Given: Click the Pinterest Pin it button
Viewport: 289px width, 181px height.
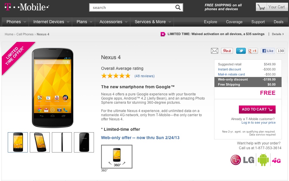Looking at the screenshot, I should [x=227, y=51].
